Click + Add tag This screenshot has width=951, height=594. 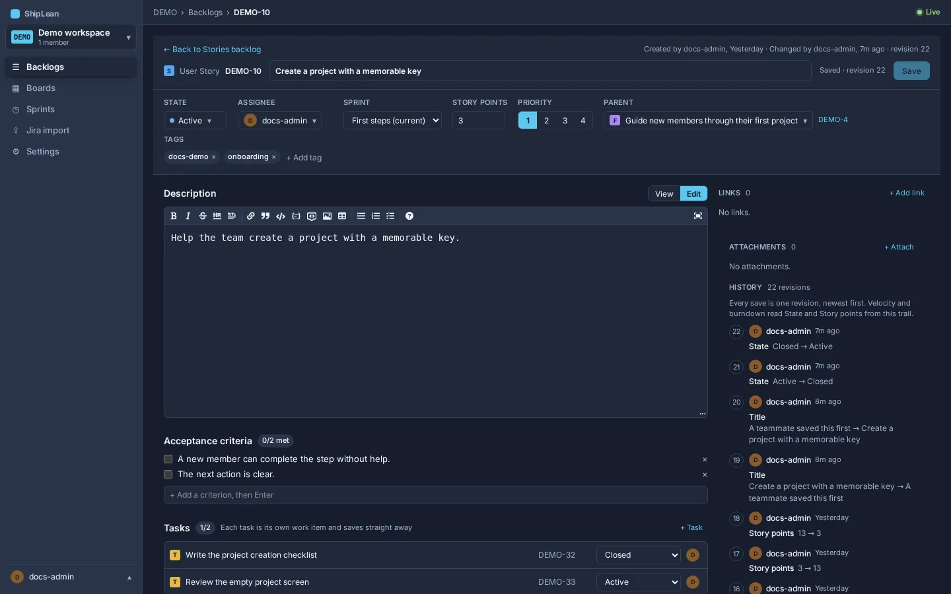click(304, 158)
